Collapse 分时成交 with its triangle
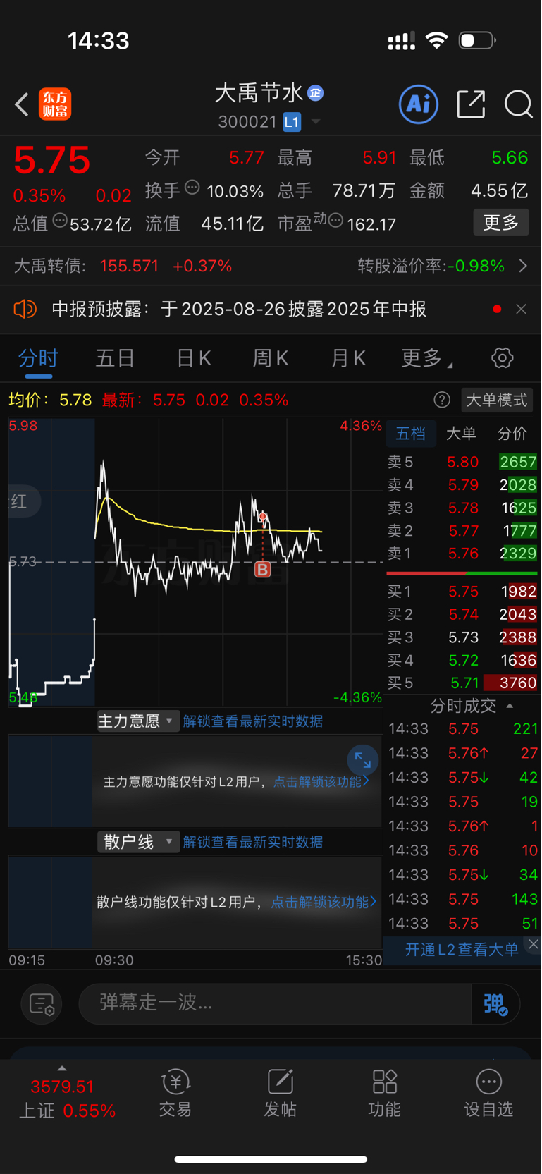 [x=510, y=706]
